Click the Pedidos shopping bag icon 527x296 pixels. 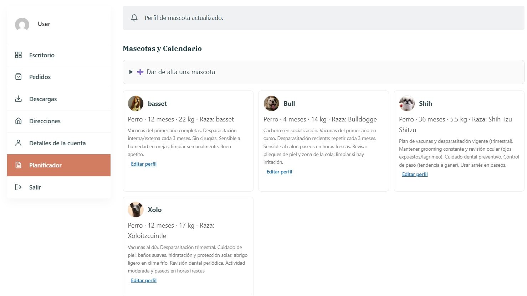19,77
